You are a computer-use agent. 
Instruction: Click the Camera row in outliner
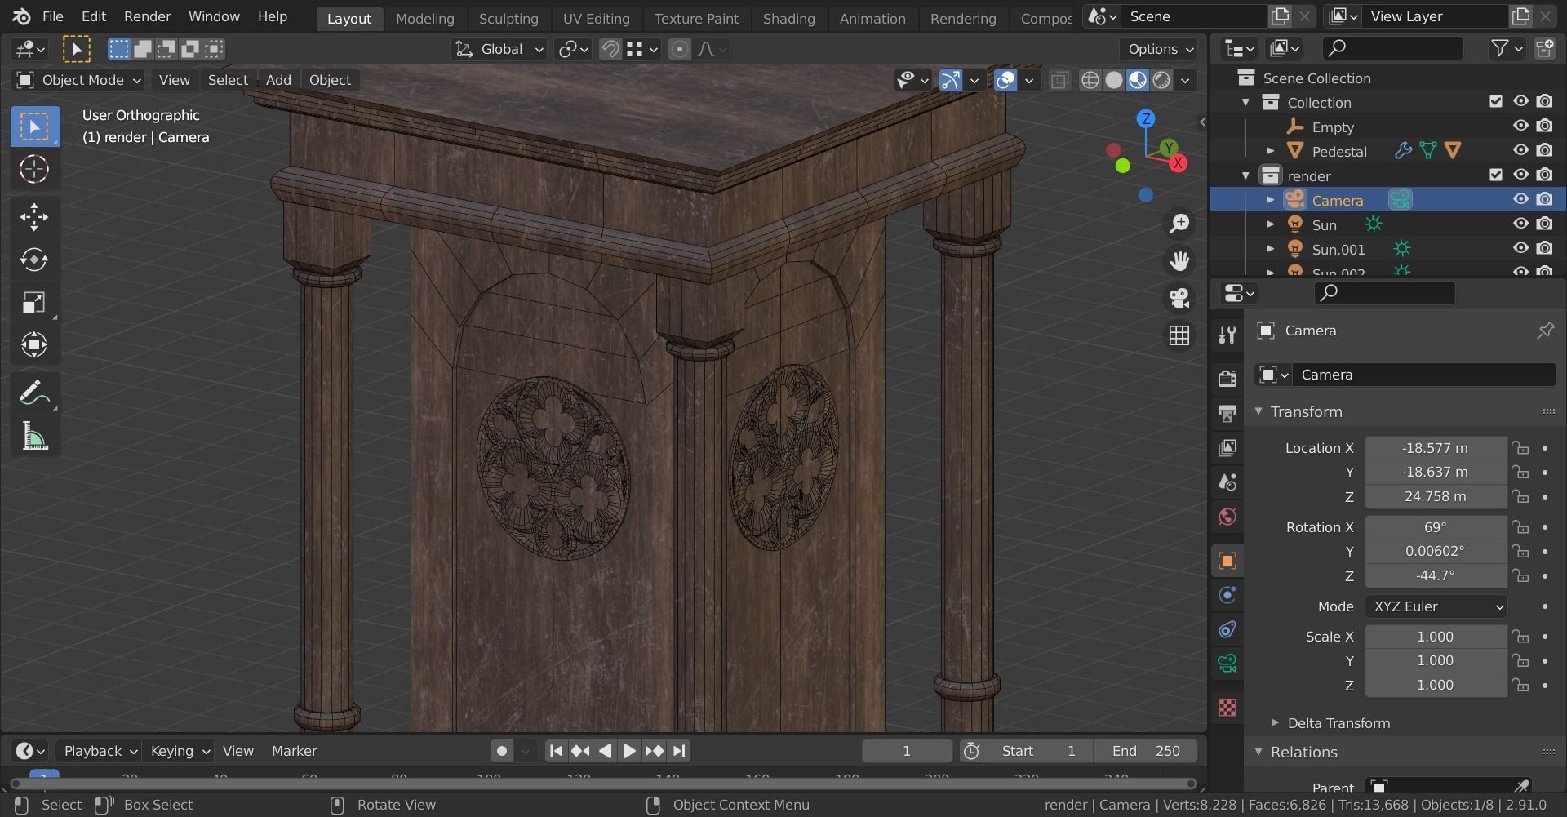tap(1387, 199)
